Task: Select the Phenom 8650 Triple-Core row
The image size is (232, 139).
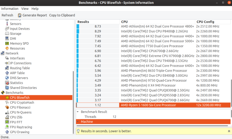Action: pos(153,71)
